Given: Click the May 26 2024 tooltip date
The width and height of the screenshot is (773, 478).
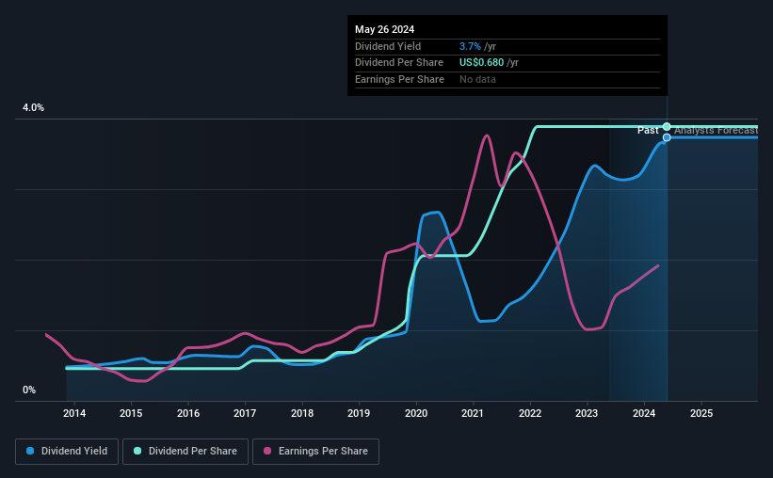Looking at the screenshot, I should [x=384, y=29].
